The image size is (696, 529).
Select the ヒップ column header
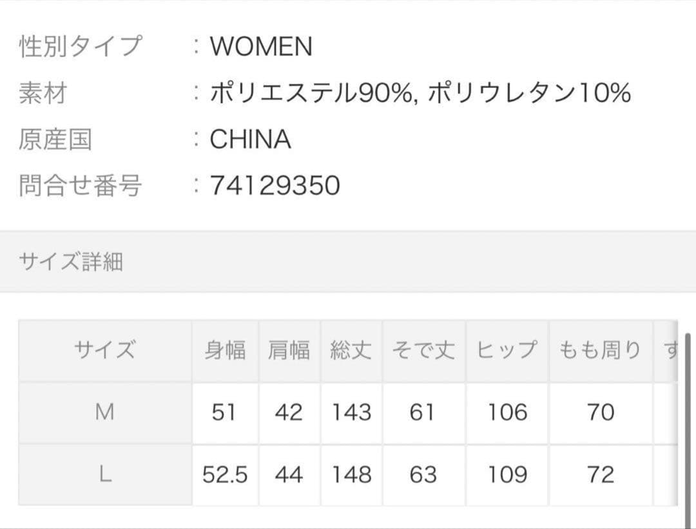tap(507, 350)
